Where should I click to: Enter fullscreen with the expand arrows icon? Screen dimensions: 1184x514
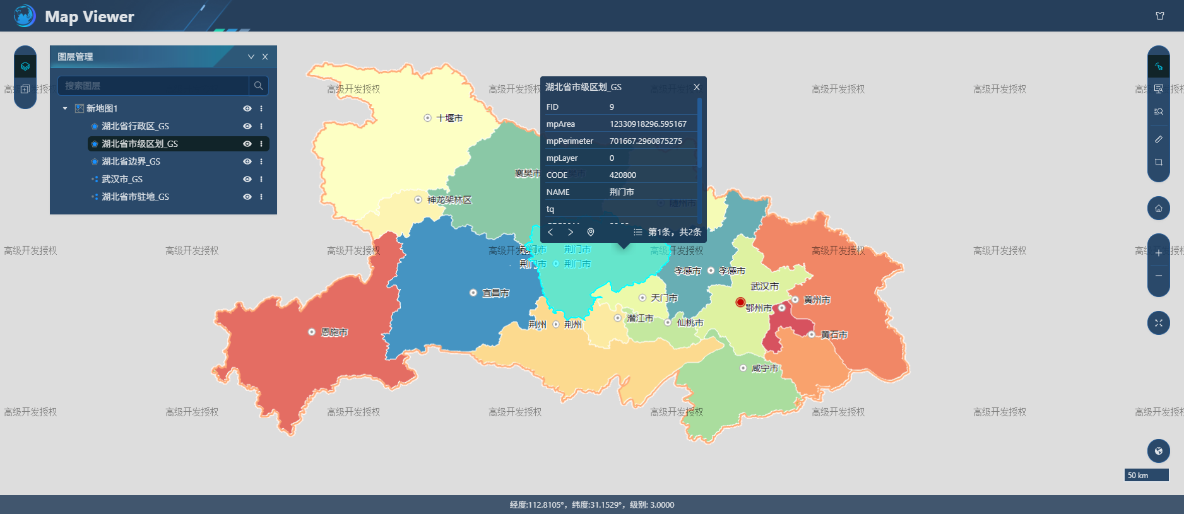1158,323
